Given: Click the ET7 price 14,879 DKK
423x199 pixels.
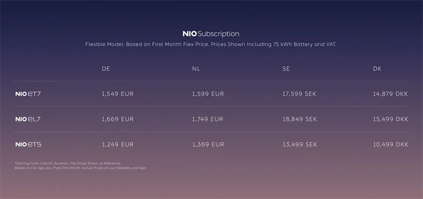Looking at the screenshot, I should pos(391,94).
